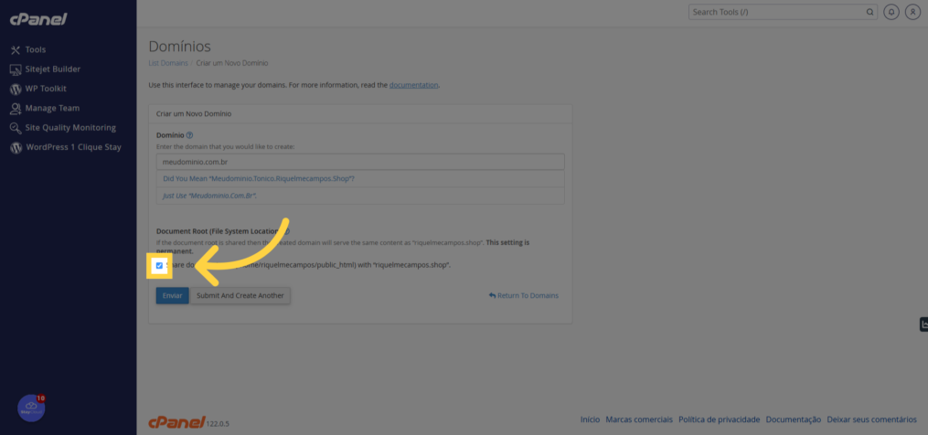Open the user account icon
This screenshot has height=435, width=928.
click(x=912, y=12)
